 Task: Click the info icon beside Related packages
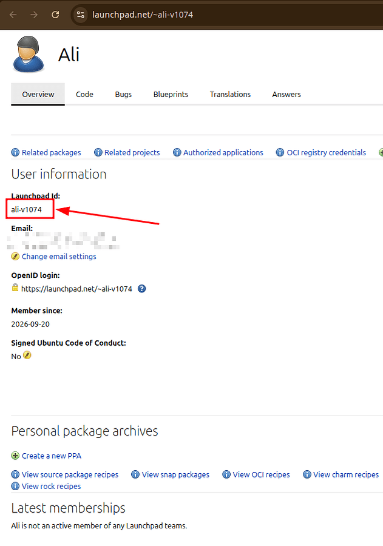point(15,152)
